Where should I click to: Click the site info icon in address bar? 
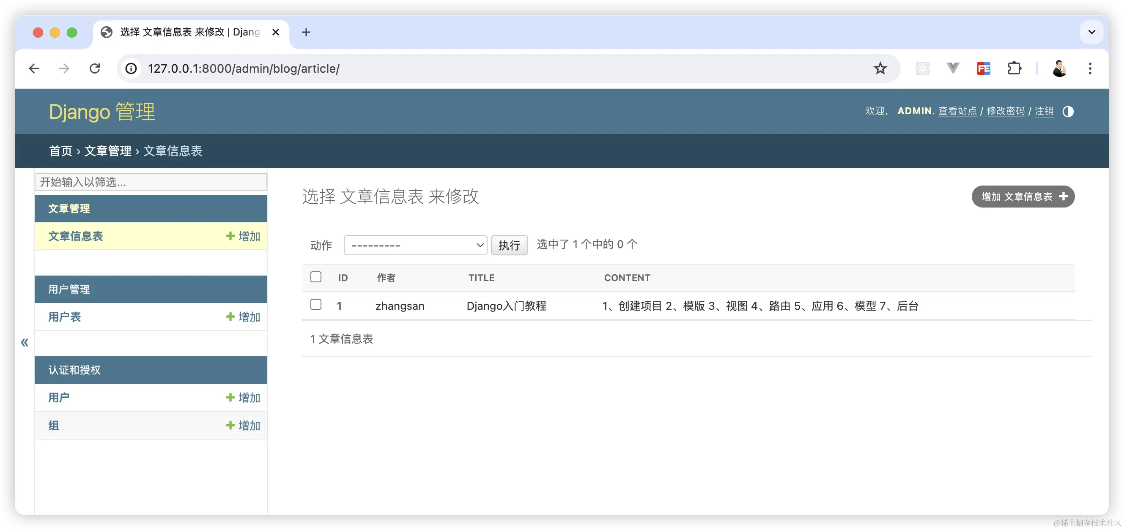[x=131, y=68]
